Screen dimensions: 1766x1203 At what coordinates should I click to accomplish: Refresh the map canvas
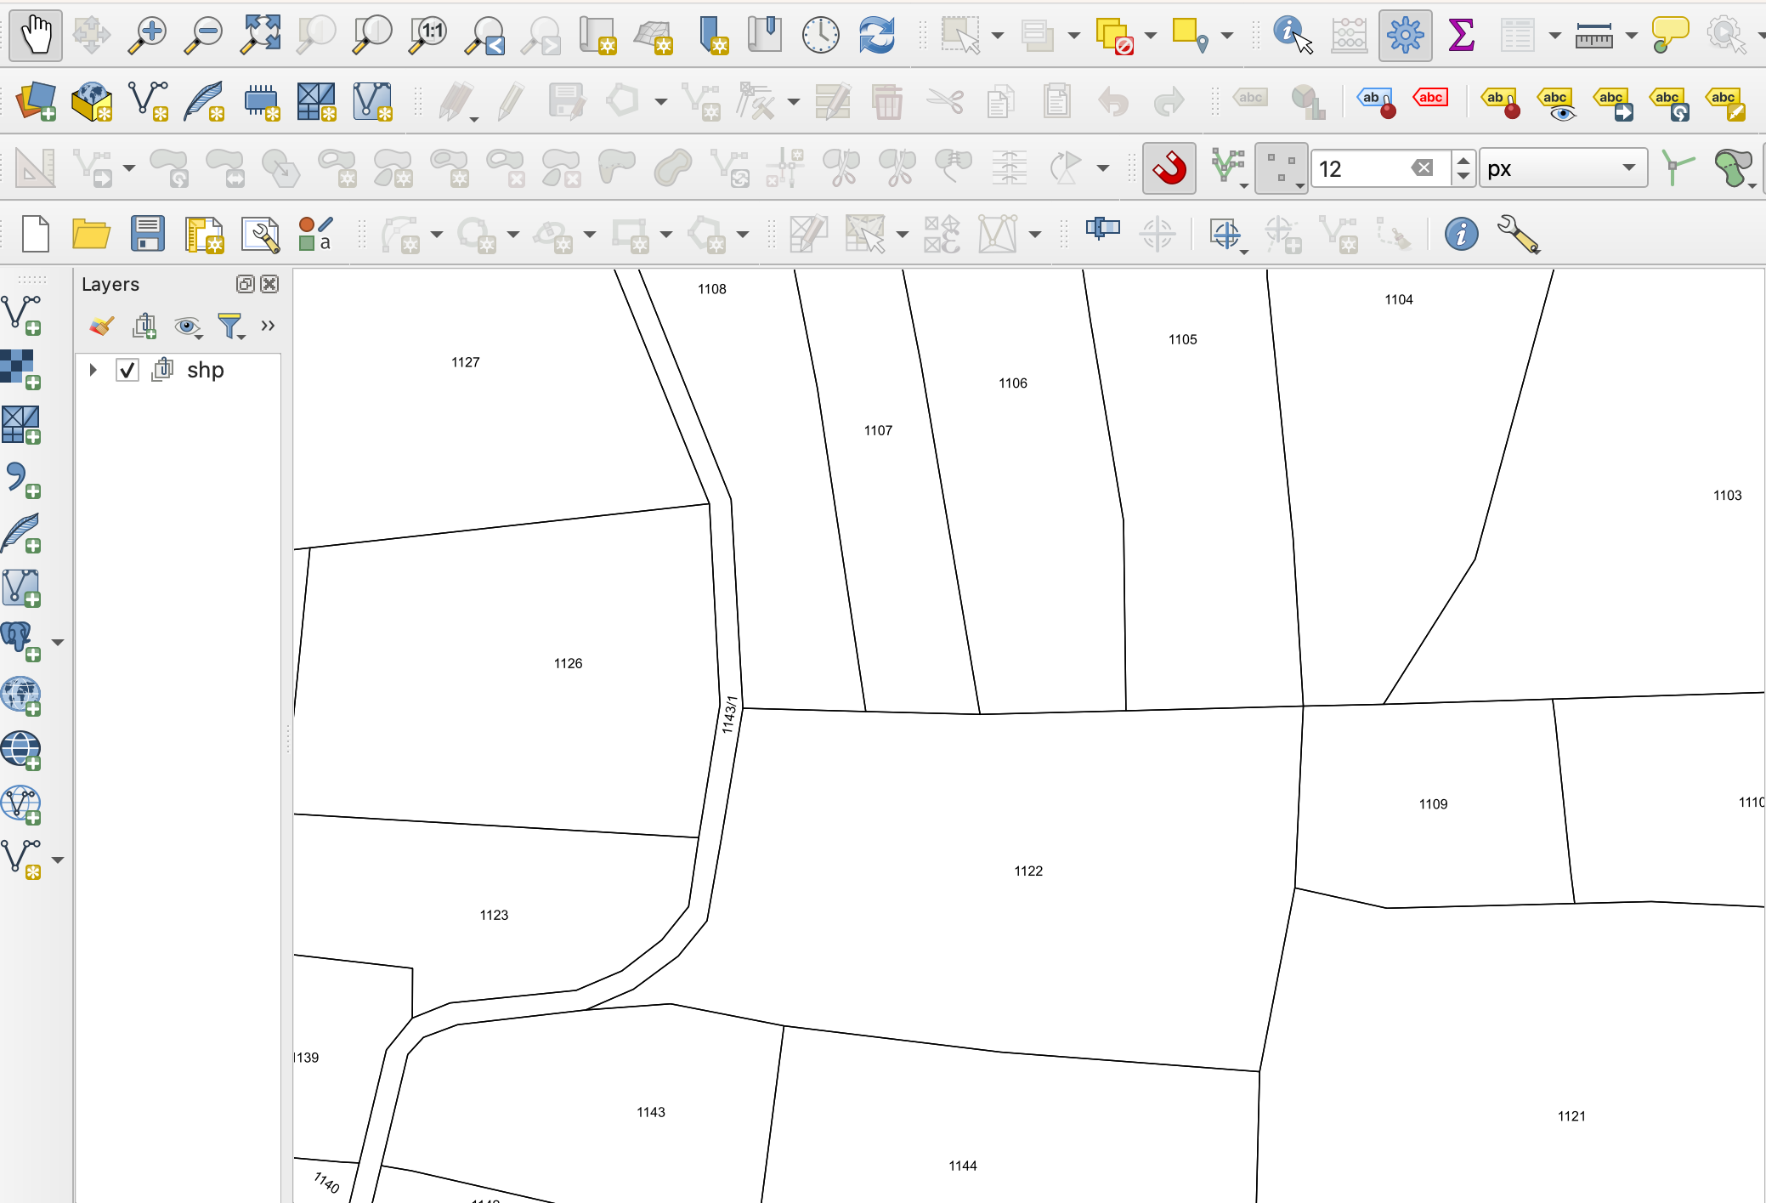877,35
